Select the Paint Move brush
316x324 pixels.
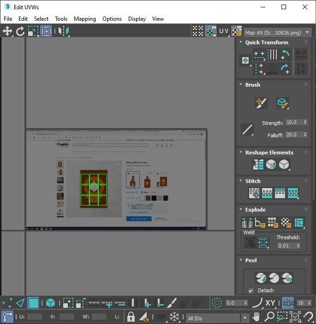261,103
